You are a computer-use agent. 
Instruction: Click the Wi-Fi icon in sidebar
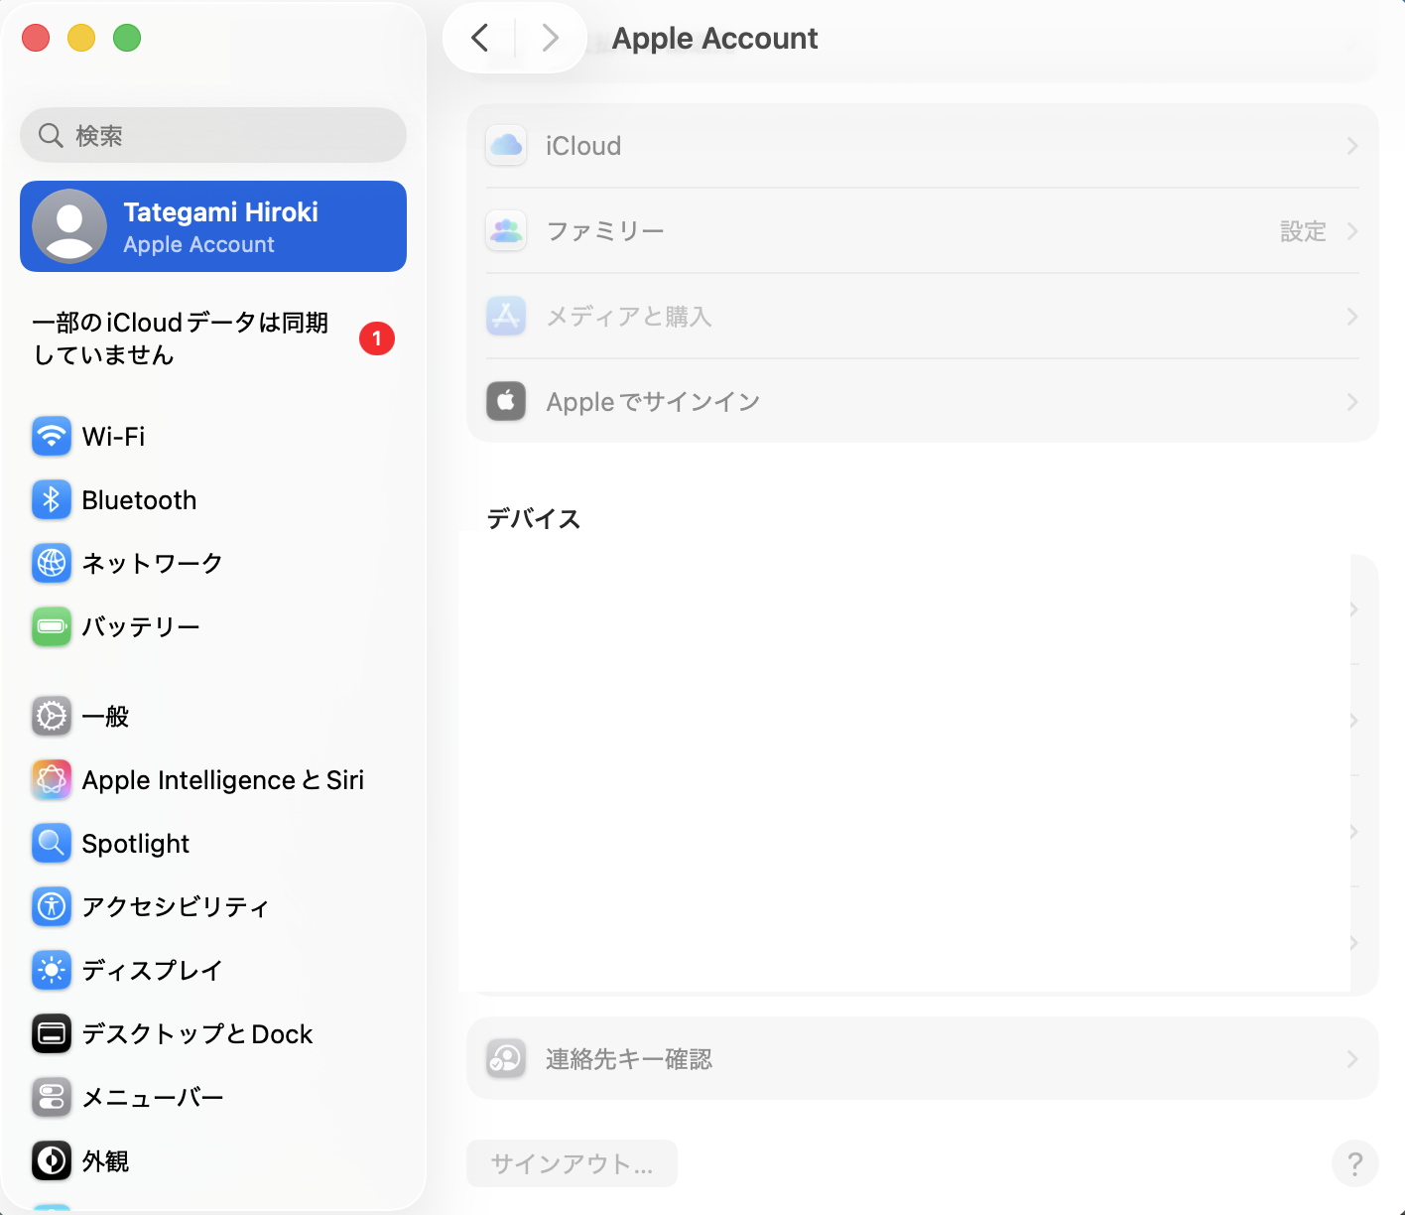point(52,436)
